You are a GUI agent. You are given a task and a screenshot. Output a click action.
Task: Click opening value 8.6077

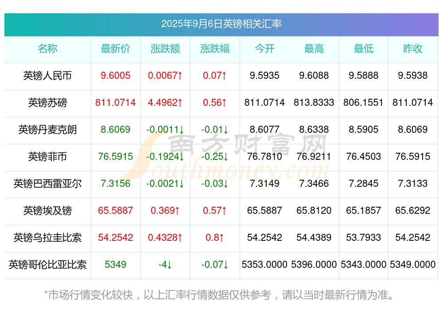click(x=264, y=130)
